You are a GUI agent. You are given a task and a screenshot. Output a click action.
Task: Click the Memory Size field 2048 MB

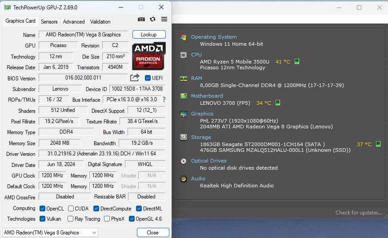tap(60, 143)
